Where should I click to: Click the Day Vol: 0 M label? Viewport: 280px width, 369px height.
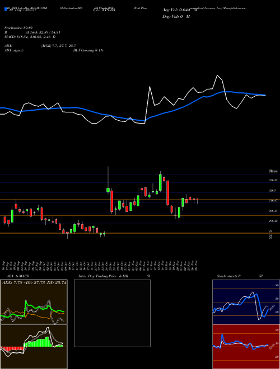[176, 16]
